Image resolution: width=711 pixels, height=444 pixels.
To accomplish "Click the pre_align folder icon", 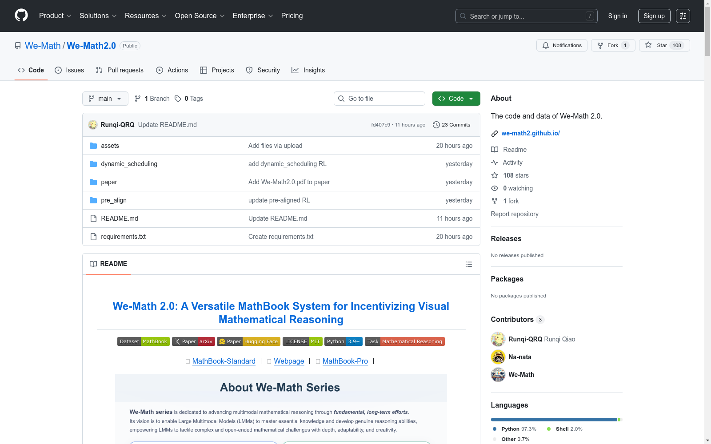I will coord(93,200).
